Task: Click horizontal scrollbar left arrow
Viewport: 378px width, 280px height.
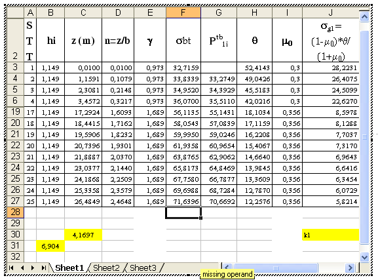Action: [227, 267]
